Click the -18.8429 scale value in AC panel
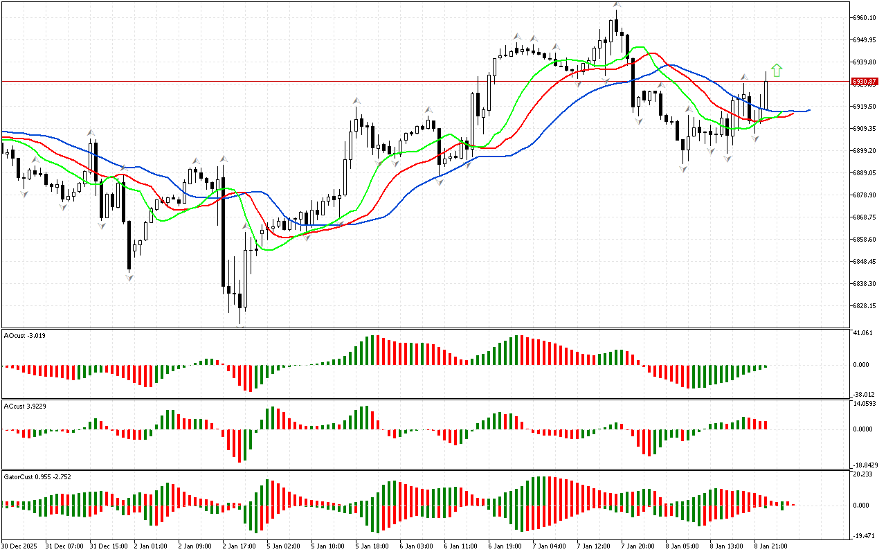 [x=865, y=465]
